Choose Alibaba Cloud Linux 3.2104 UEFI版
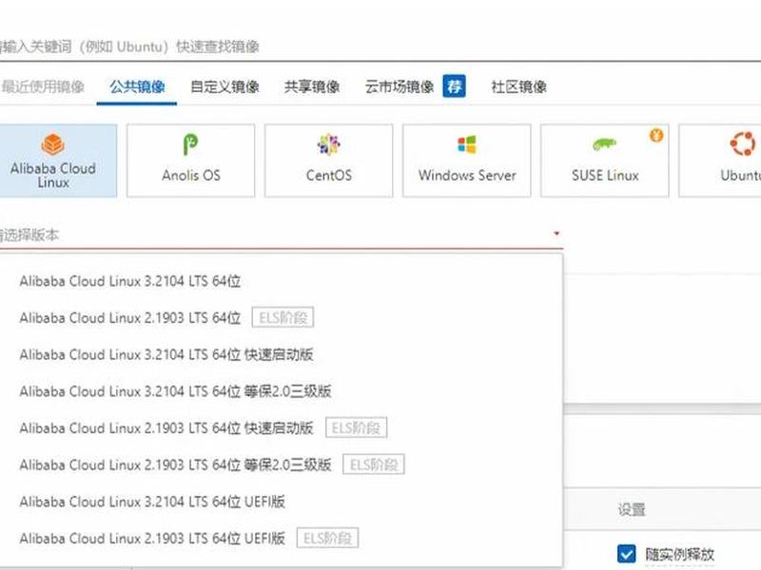Screen dimensions: 761x570 (282, 502)
